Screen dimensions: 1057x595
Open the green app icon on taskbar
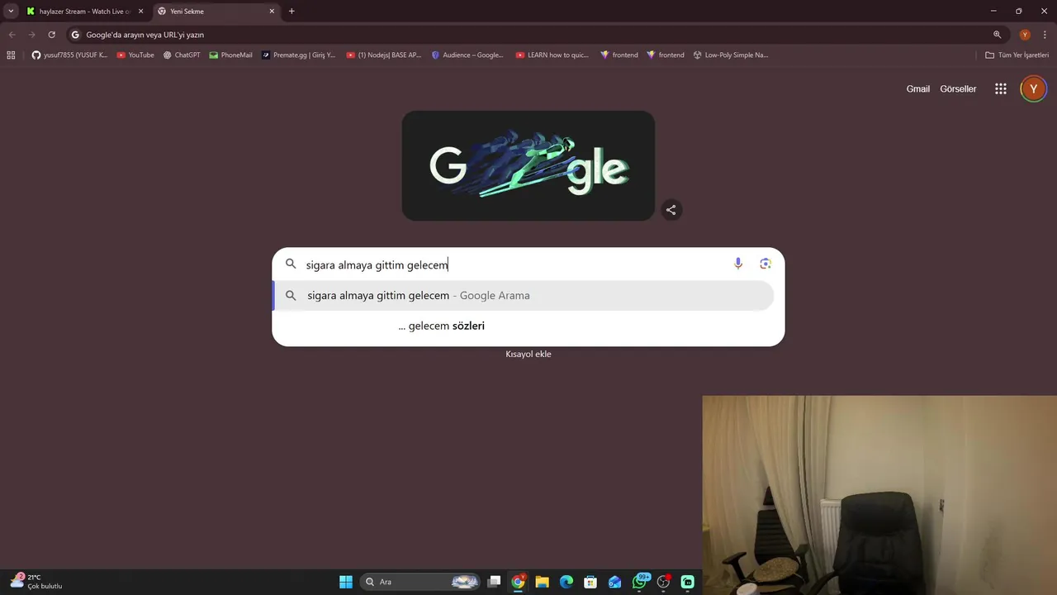tap(688, 582)
